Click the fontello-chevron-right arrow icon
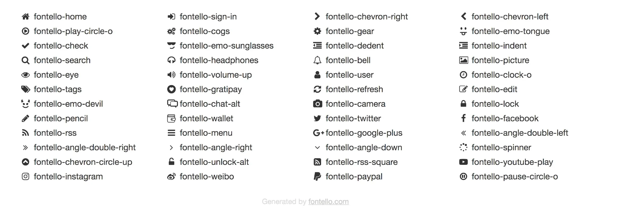The image size is (624, 214). 317,17
